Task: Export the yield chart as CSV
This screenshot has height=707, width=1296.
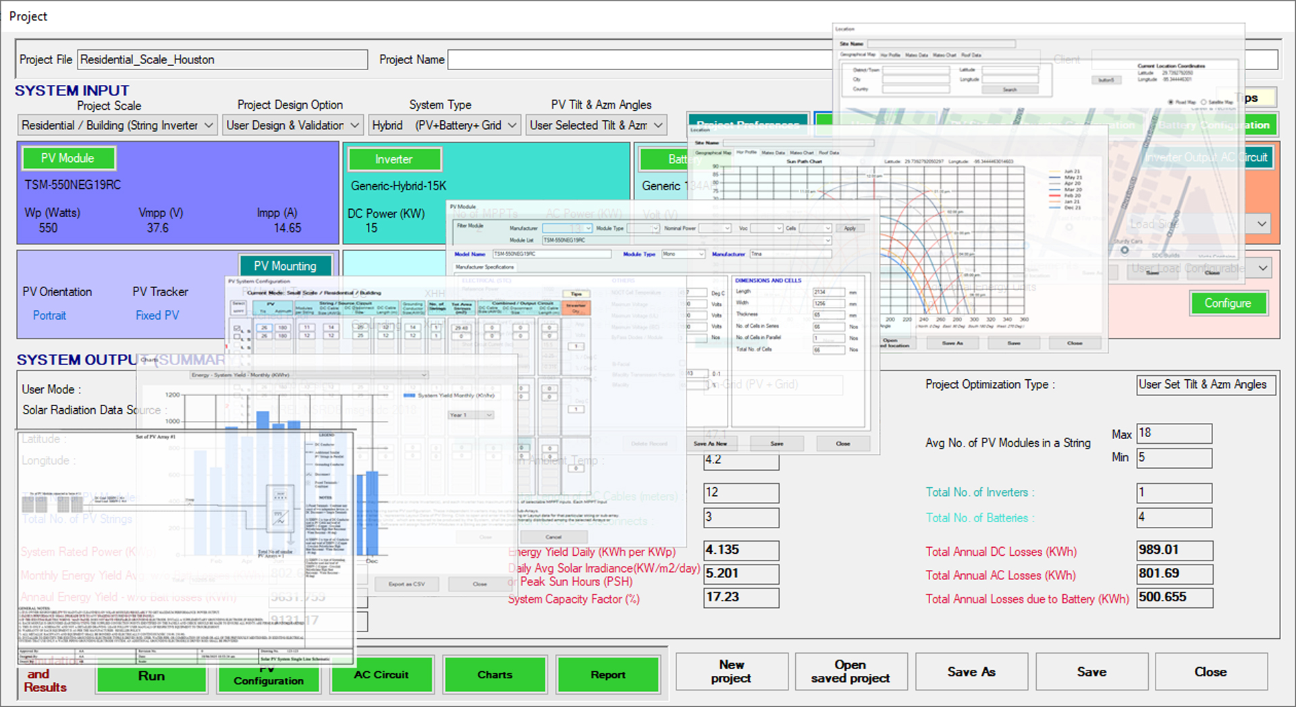Action: point(406,584)
